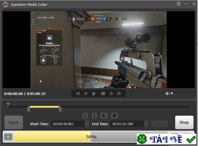Click the Open button
Screen dimensions: 198x146
coord(13,122)
